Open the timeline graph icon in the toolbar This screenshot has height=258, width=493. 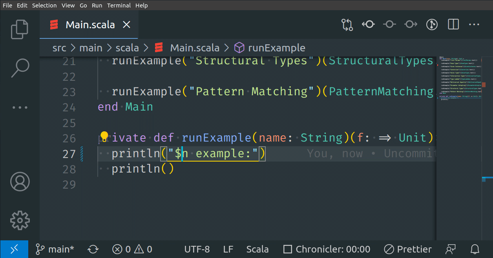[x=432, y=24]
